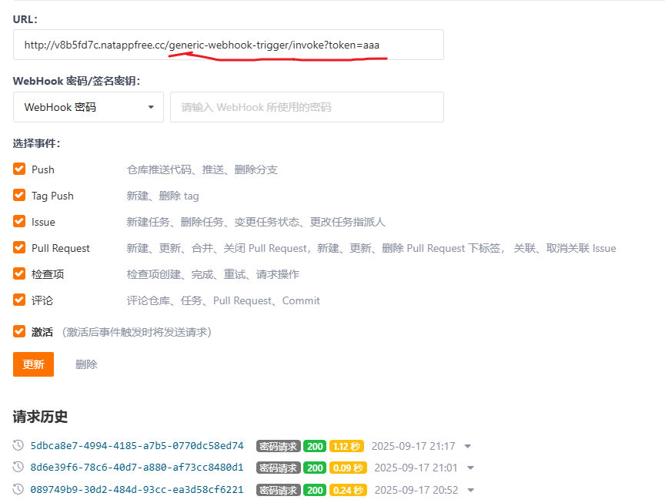Click the 密码请求 badge on 5dbca8e7 row
The height and width of the screenshot is (503, 665).
(x=278, y=446)
